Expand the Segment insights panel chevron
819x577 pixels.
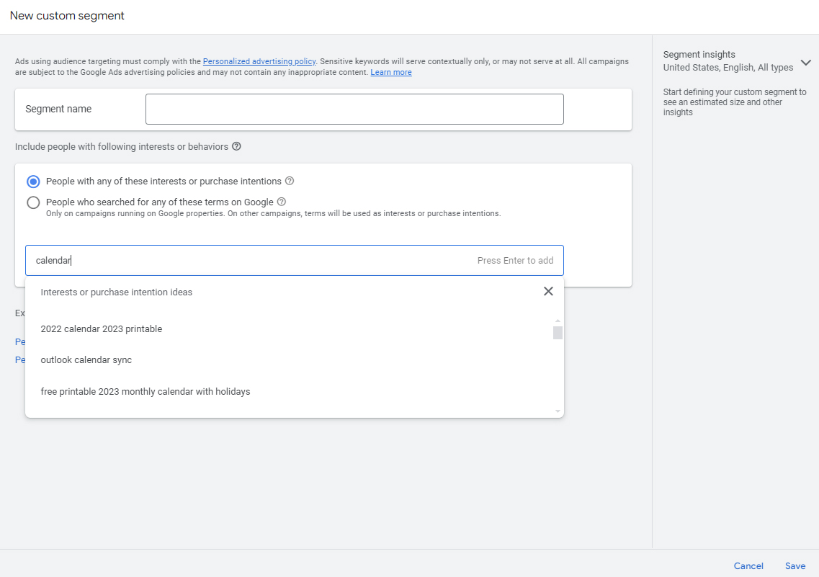(806, 62)
